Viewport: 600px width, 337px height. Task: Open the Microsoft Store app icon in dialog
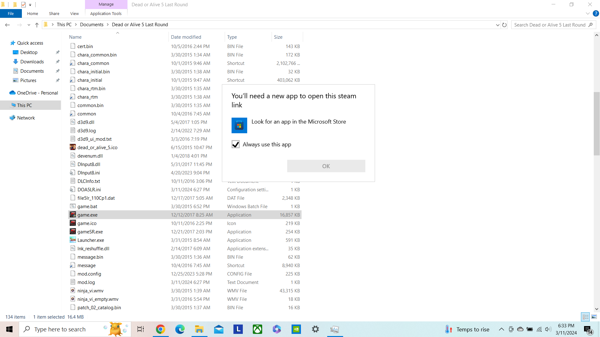point(239,125)
